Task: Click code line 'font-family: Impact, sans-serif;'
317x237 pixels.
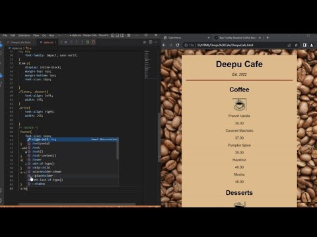Action: [x=52, y=55]
